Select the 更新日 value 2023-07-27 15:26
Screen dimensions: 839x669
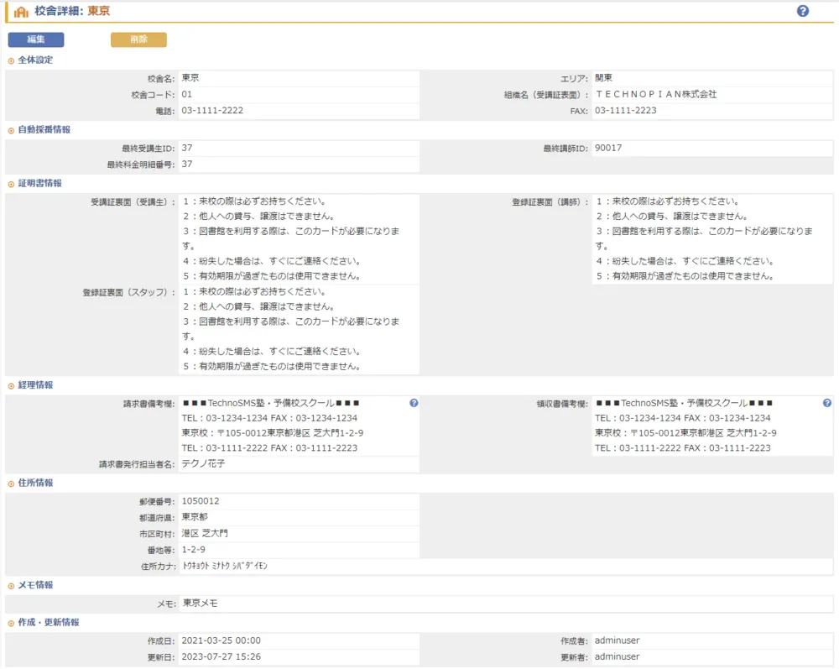tap(221, 657)
